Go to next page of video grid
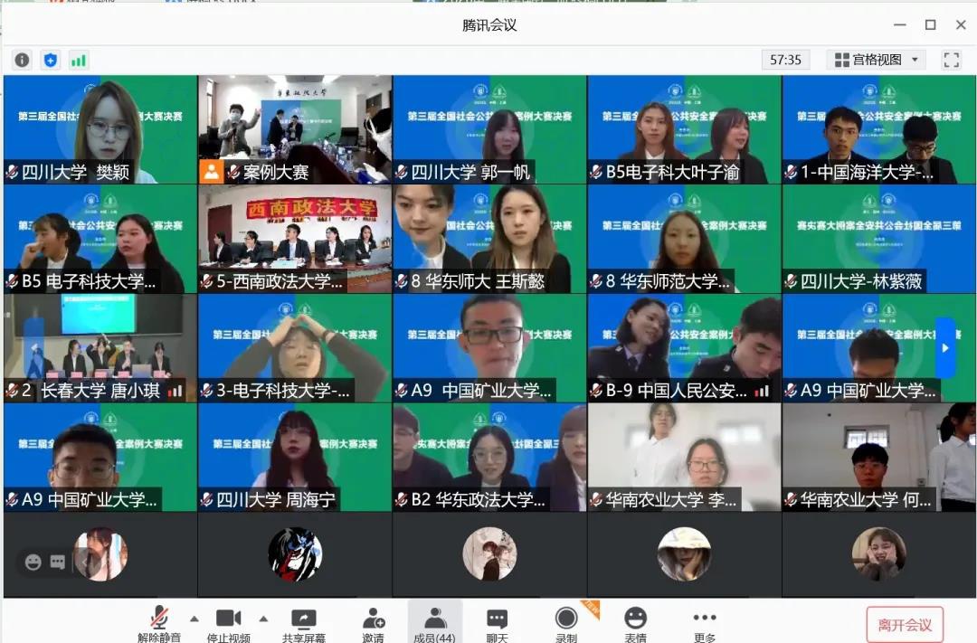The width and height of the screenshot is (977, 643). (x=944, y=347)
